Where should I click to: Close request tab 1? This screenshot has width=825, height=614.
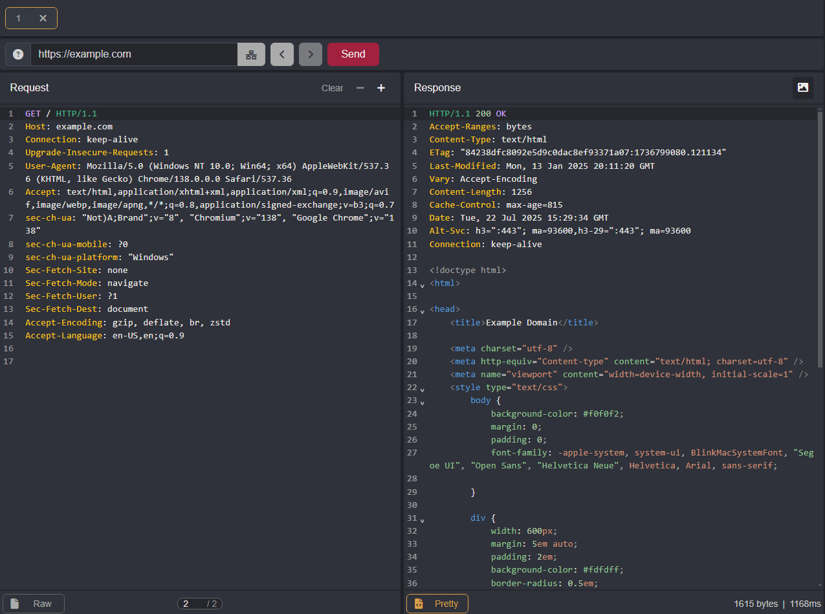tap(43, 18)
